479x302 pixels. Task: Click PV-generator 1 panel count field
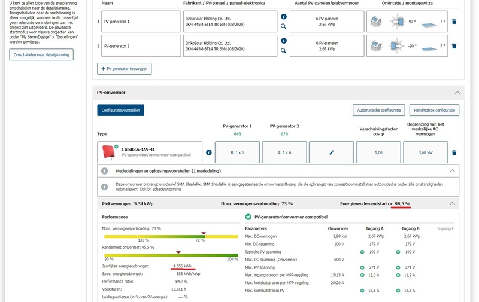327,22
